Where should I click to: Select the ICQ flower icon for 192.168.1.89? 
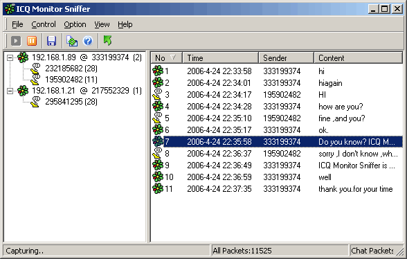tap(23, 57)
